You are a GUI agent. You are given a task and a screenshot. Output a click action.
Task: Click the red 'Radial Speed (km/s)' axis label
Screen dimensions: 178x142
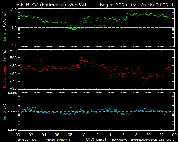4,69
